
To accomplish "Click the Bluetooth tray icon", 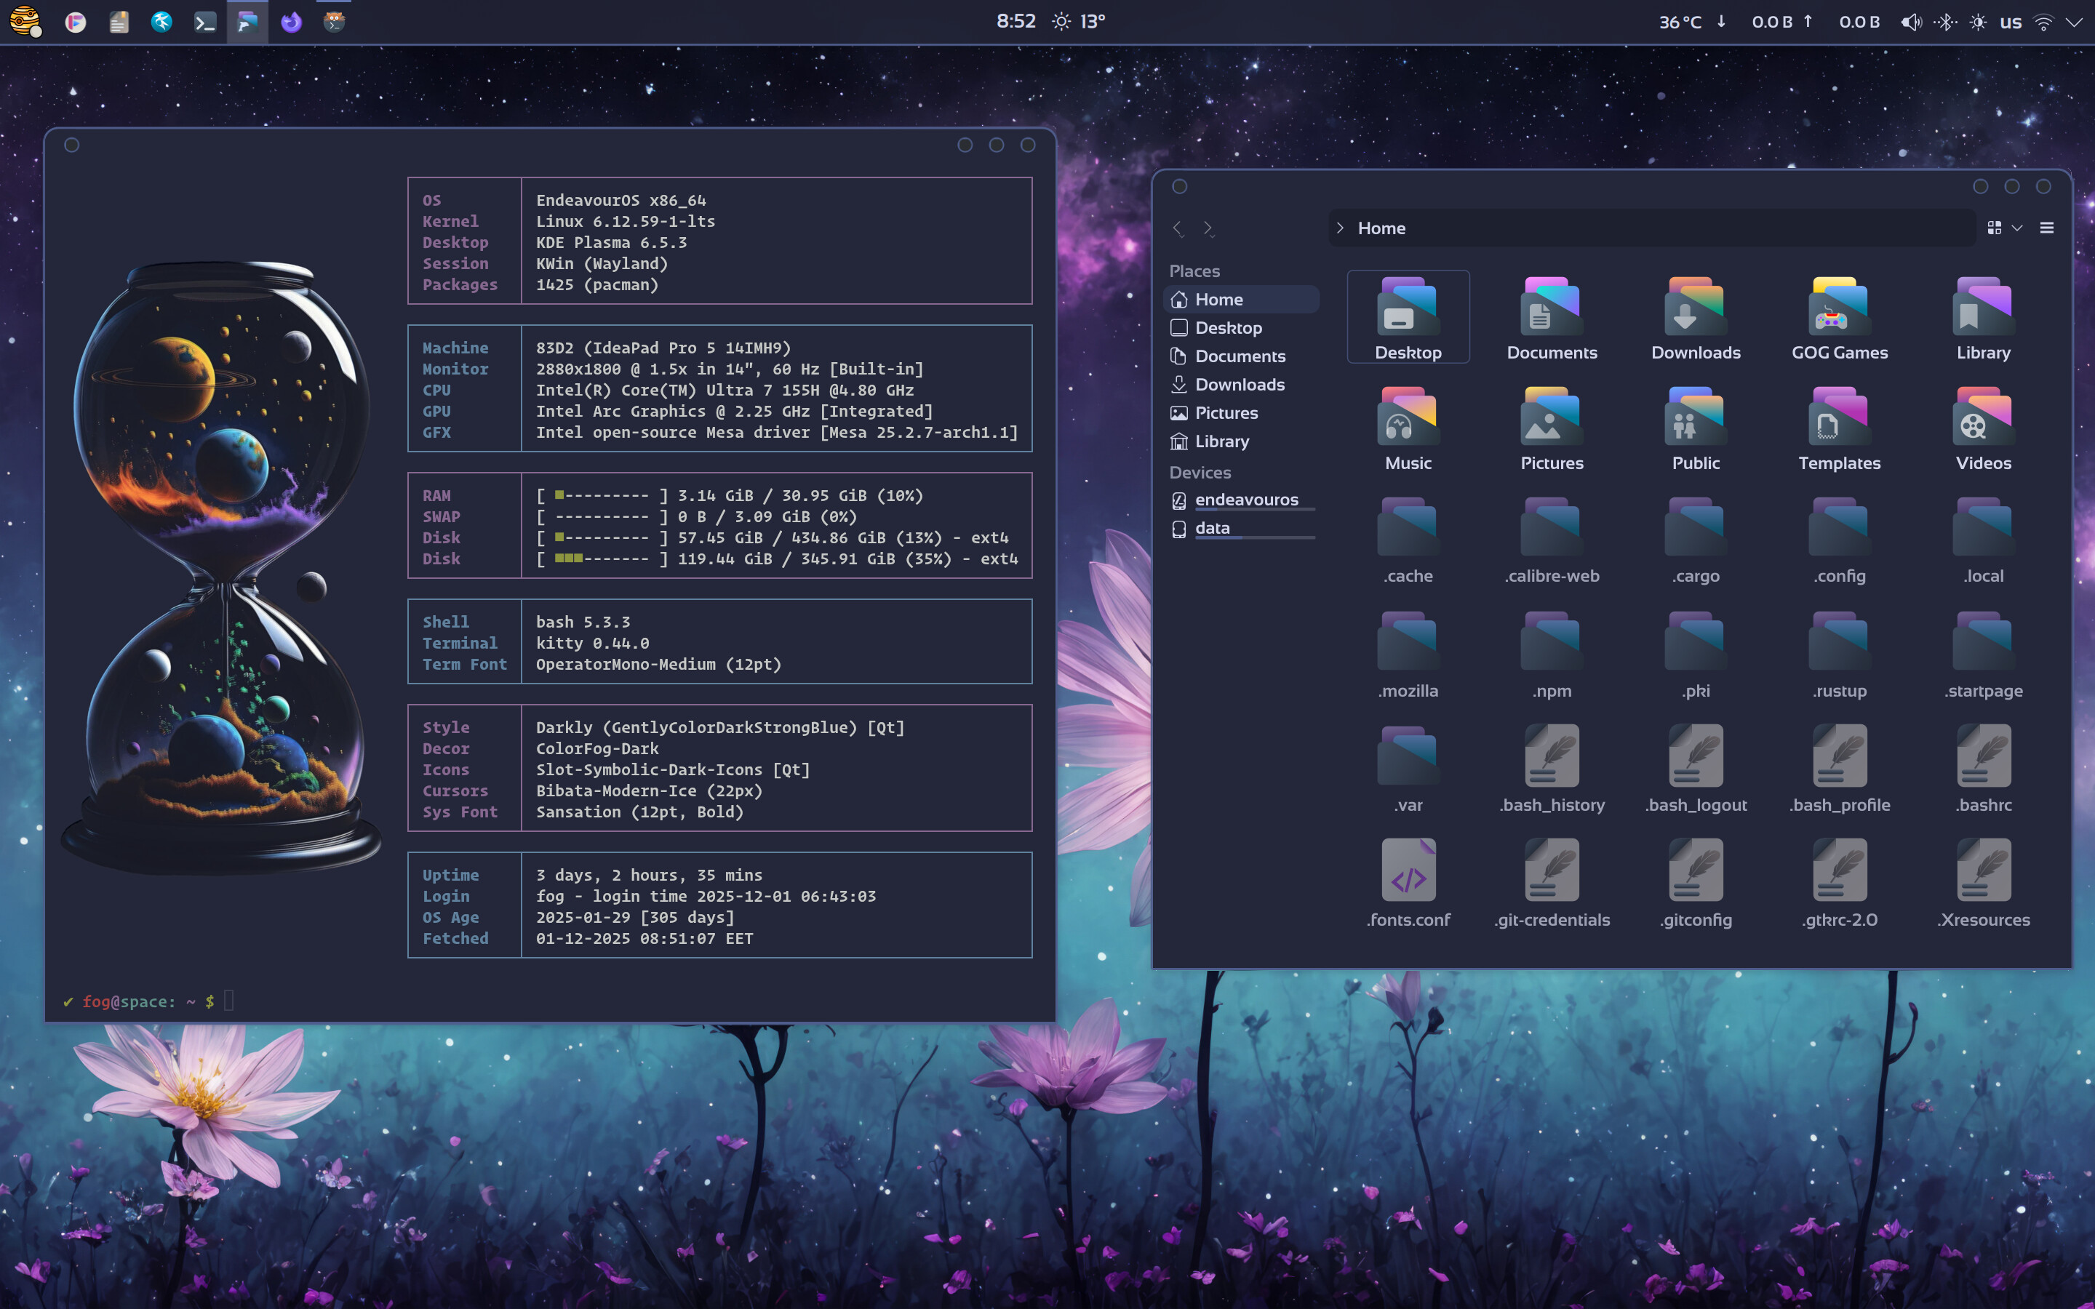I will pos(1945,23).
